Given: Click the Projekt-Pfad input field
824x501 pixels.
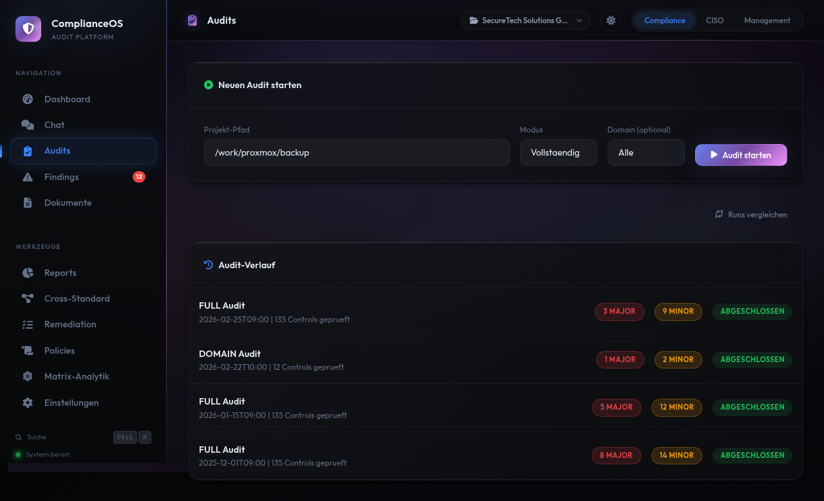Looking at the screenshot, I should [x=357, y=153].
